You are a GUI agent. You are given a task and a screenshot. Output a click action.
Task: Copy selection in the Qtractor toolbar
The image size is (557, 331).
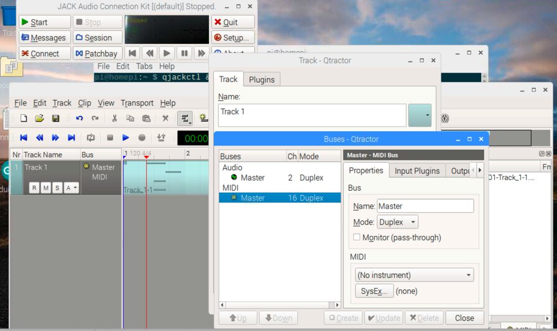pyautogui.click(x=130, y=119)
